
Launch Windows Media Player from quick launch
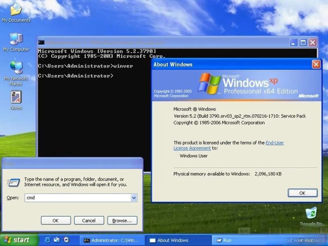[66, 240]
